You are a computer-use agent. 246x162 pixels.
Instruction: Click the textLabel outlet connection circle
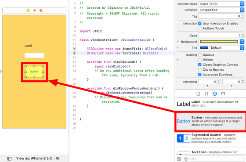coord(74,53)
